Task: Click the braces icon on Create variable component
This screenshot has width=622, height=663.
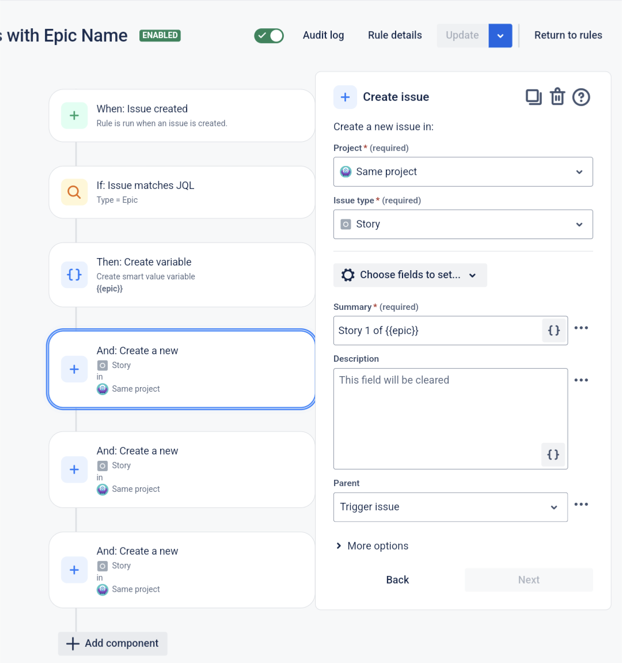Action: coord(74,275)
